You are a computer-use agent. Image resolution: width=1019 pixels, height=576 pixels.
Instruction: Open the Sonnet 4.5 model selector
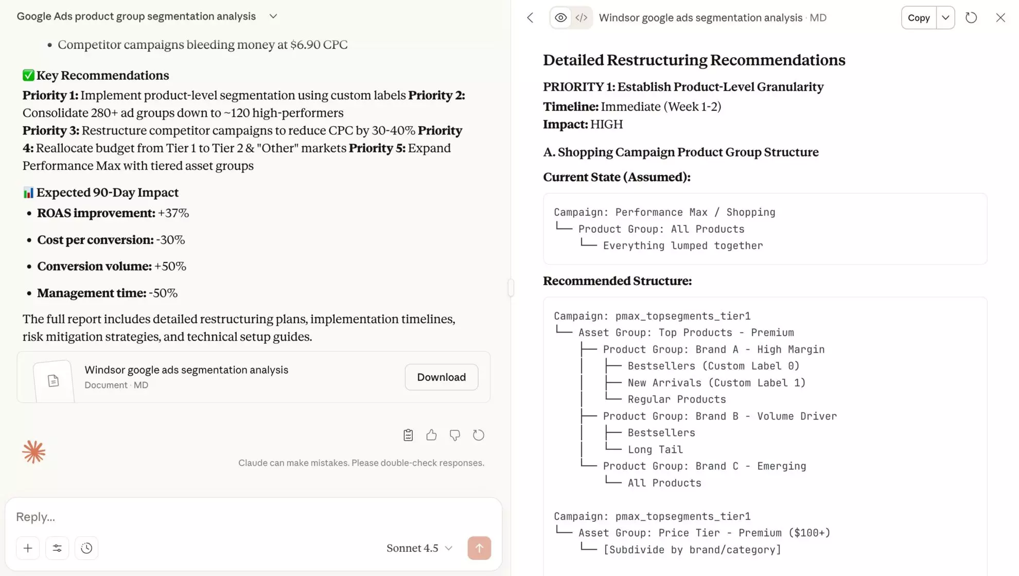pos(419,548)
